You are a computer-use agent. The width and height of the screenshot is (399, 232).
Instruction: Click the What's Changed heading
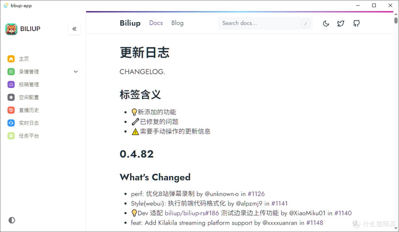155,177
